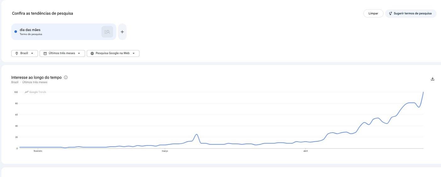This screenshot has height=177, width=441.
Task: Click the fevereiro label on the chart axis
Action: point(38,151)
